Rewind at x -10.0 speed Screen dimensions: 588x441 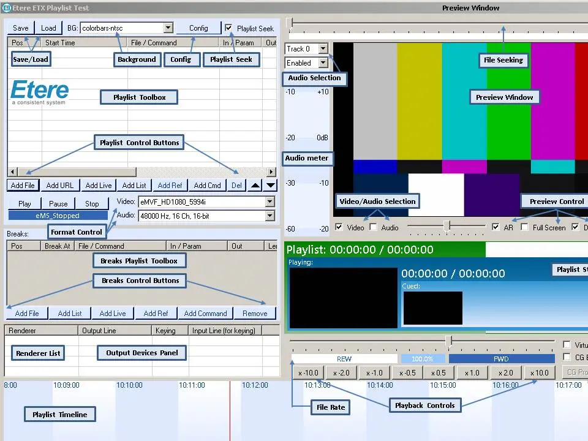pyautogui.click(x=308, y=373)
